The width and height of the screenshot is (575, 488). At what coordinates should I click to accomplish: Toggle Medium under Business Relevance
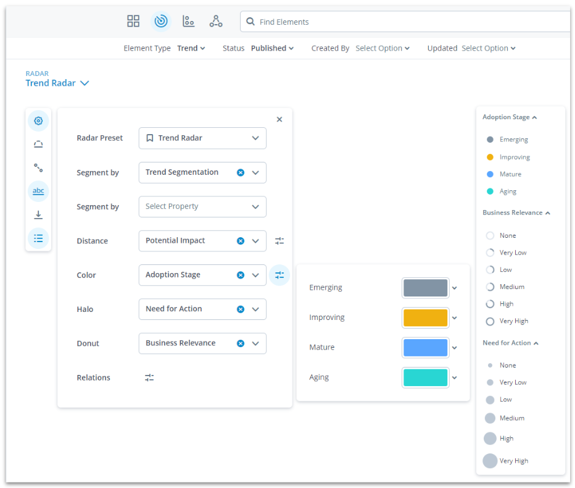505,287
